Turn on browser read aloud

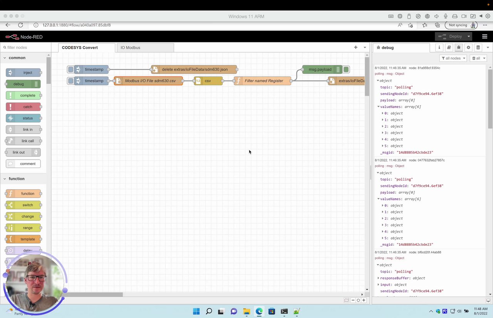(400, 25)
